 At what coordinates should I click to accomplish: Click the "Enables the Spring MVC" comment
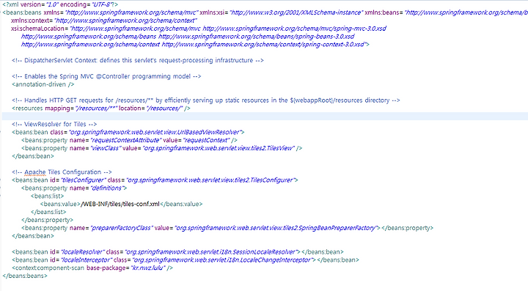pyautogui.click(x=106, y=76)
